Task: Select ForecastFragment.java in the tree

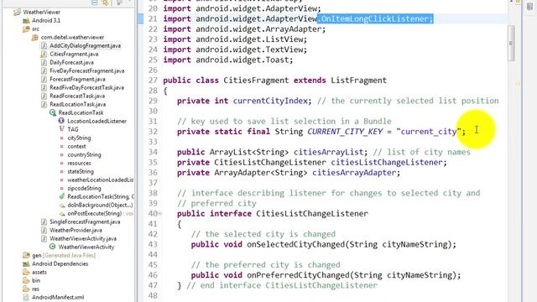Action: pyautogui.click(x=77, y=79)
